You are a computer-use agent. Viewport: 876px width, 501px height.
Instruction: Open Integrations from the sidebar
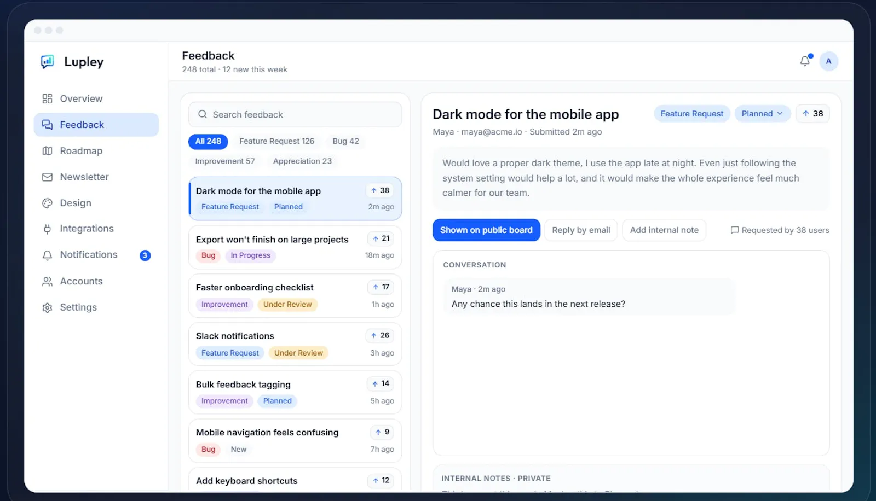tap(96, 229)
